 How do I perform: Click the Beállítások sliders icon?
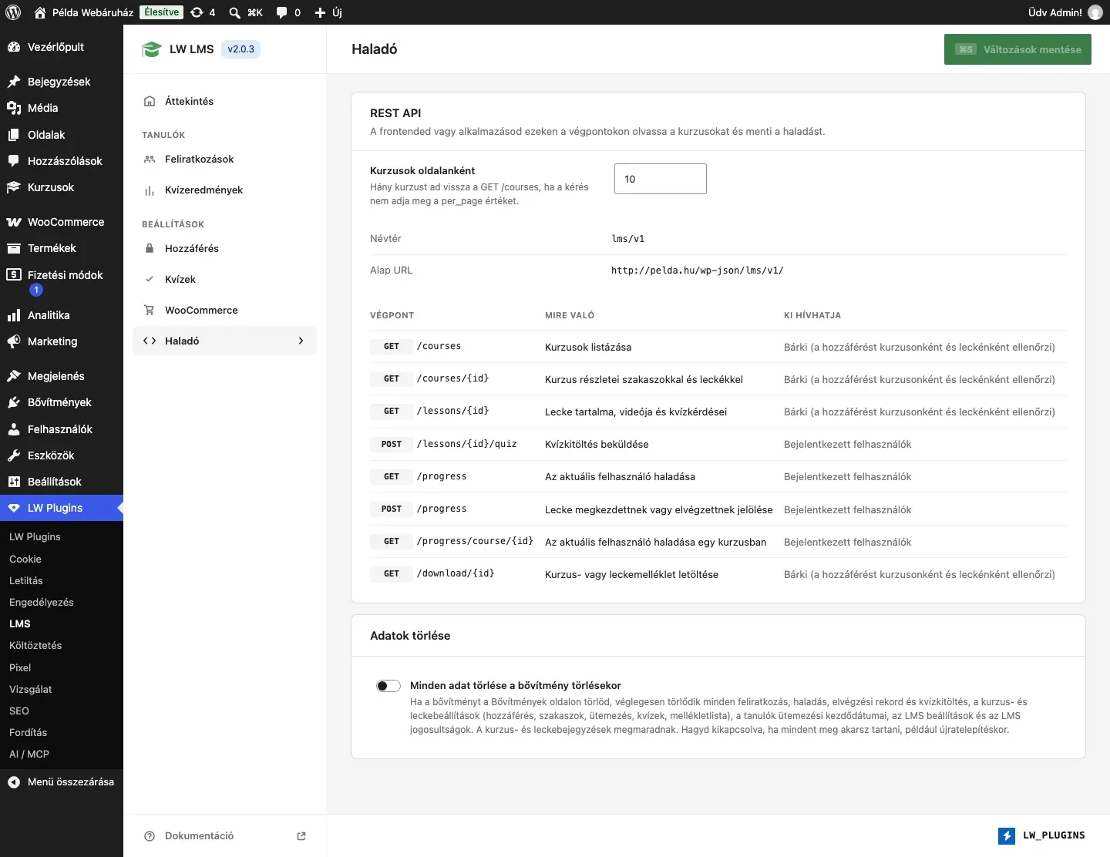coord(14,482)
